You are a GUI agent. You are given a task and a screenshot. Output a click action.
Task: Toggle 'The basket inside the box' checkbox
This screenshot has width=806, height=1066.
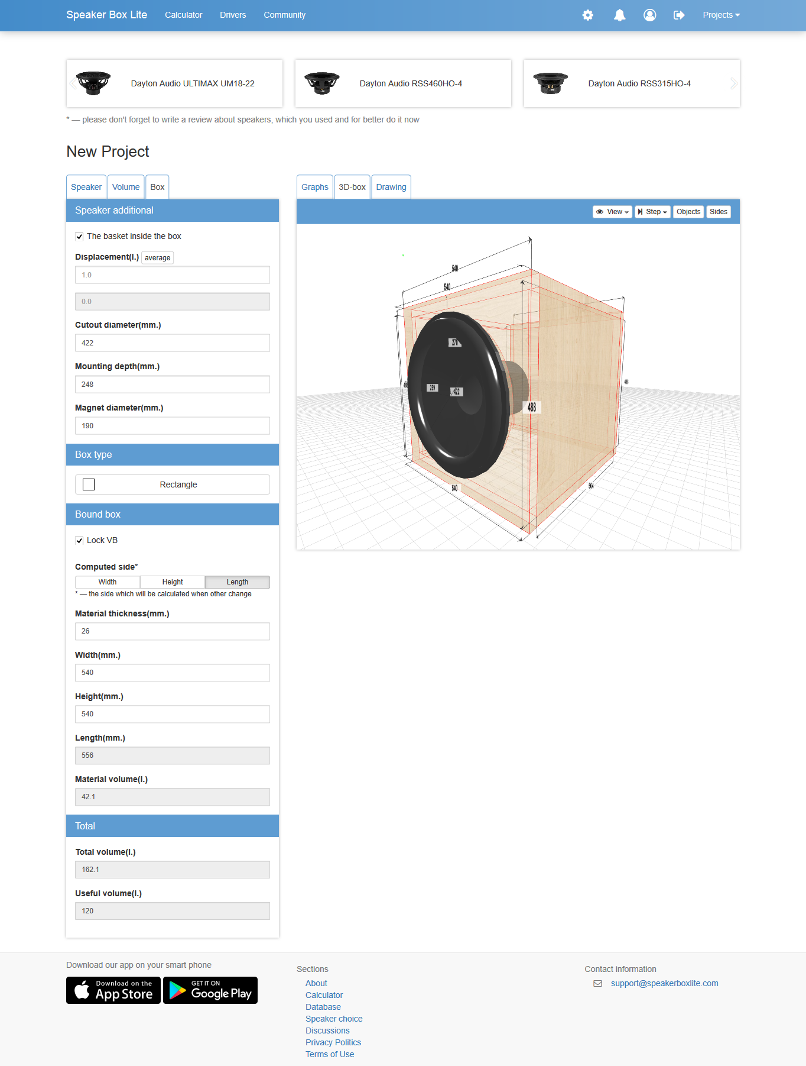pos(79,237)
